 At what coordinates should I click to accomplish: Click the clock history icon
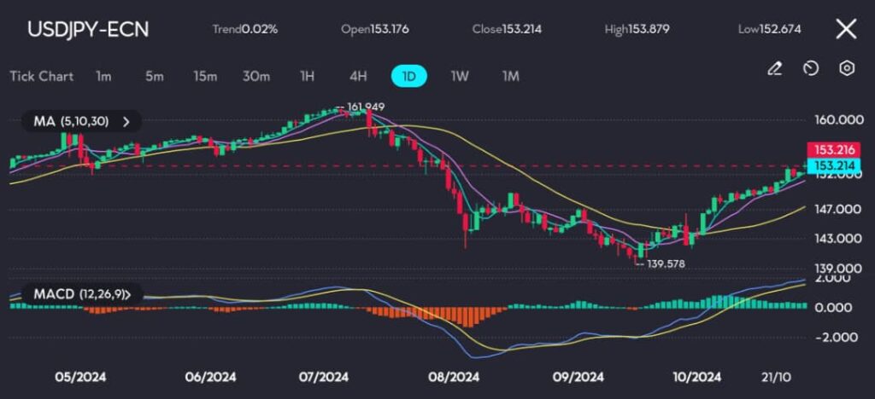pyautogui.click(x=811, y=68)
